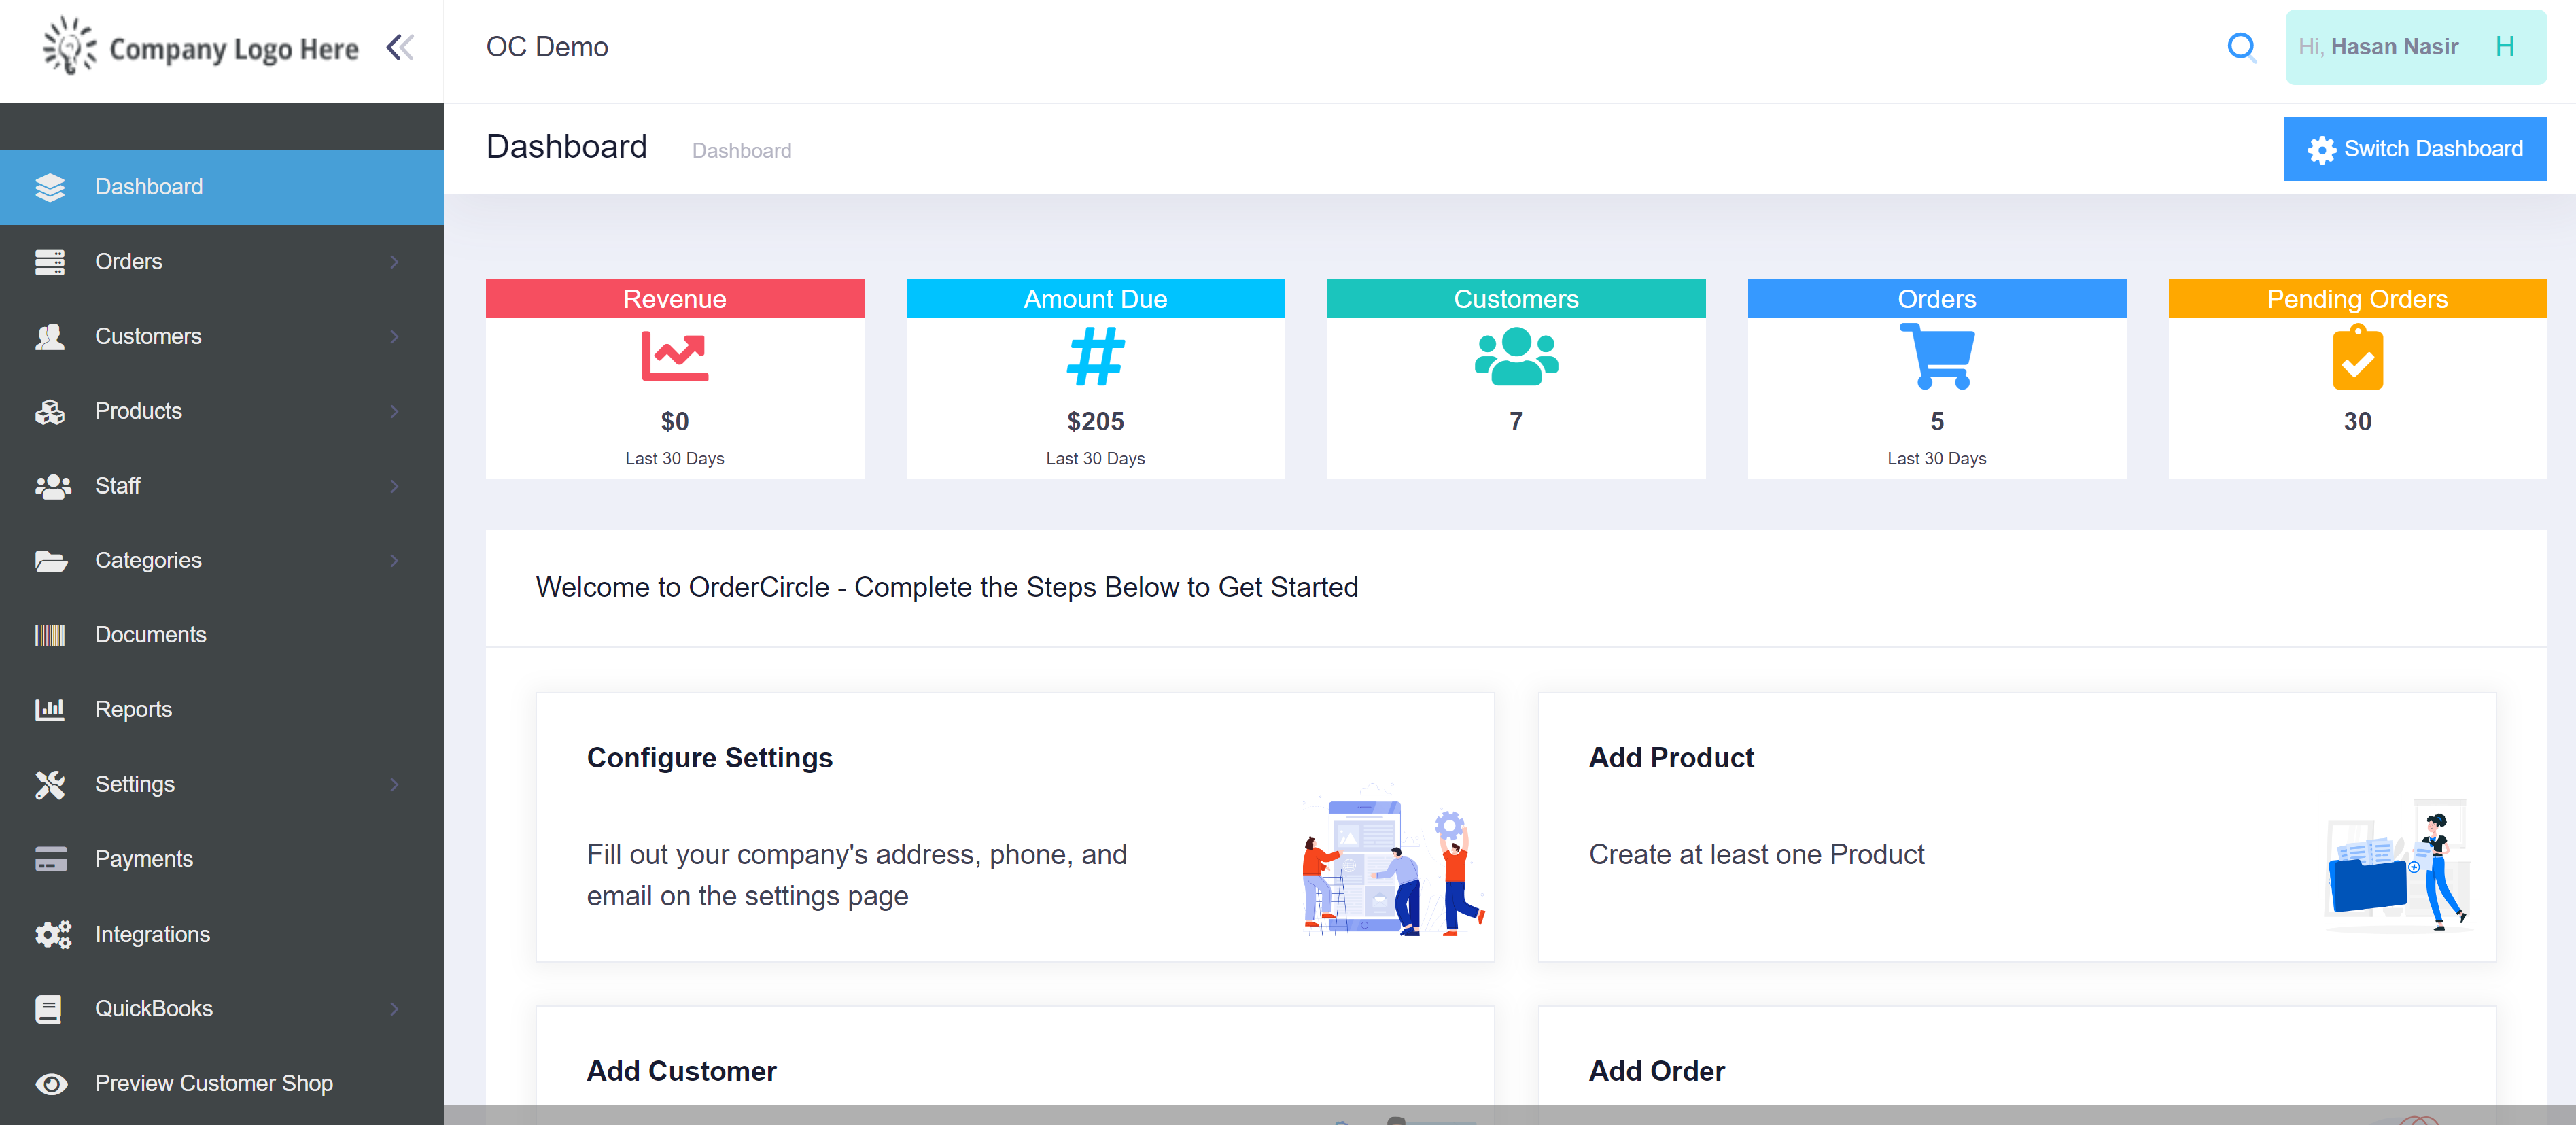Click the customers count 7
The width and height of the screenshot is (2576, 1125).
[1516, 422]
